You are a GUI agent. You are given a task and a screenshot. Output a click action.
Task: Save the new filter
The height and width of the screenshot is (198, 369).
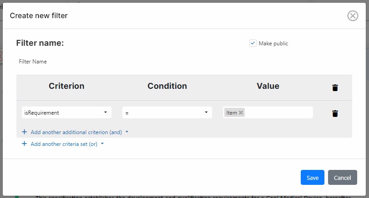(312, 178)
